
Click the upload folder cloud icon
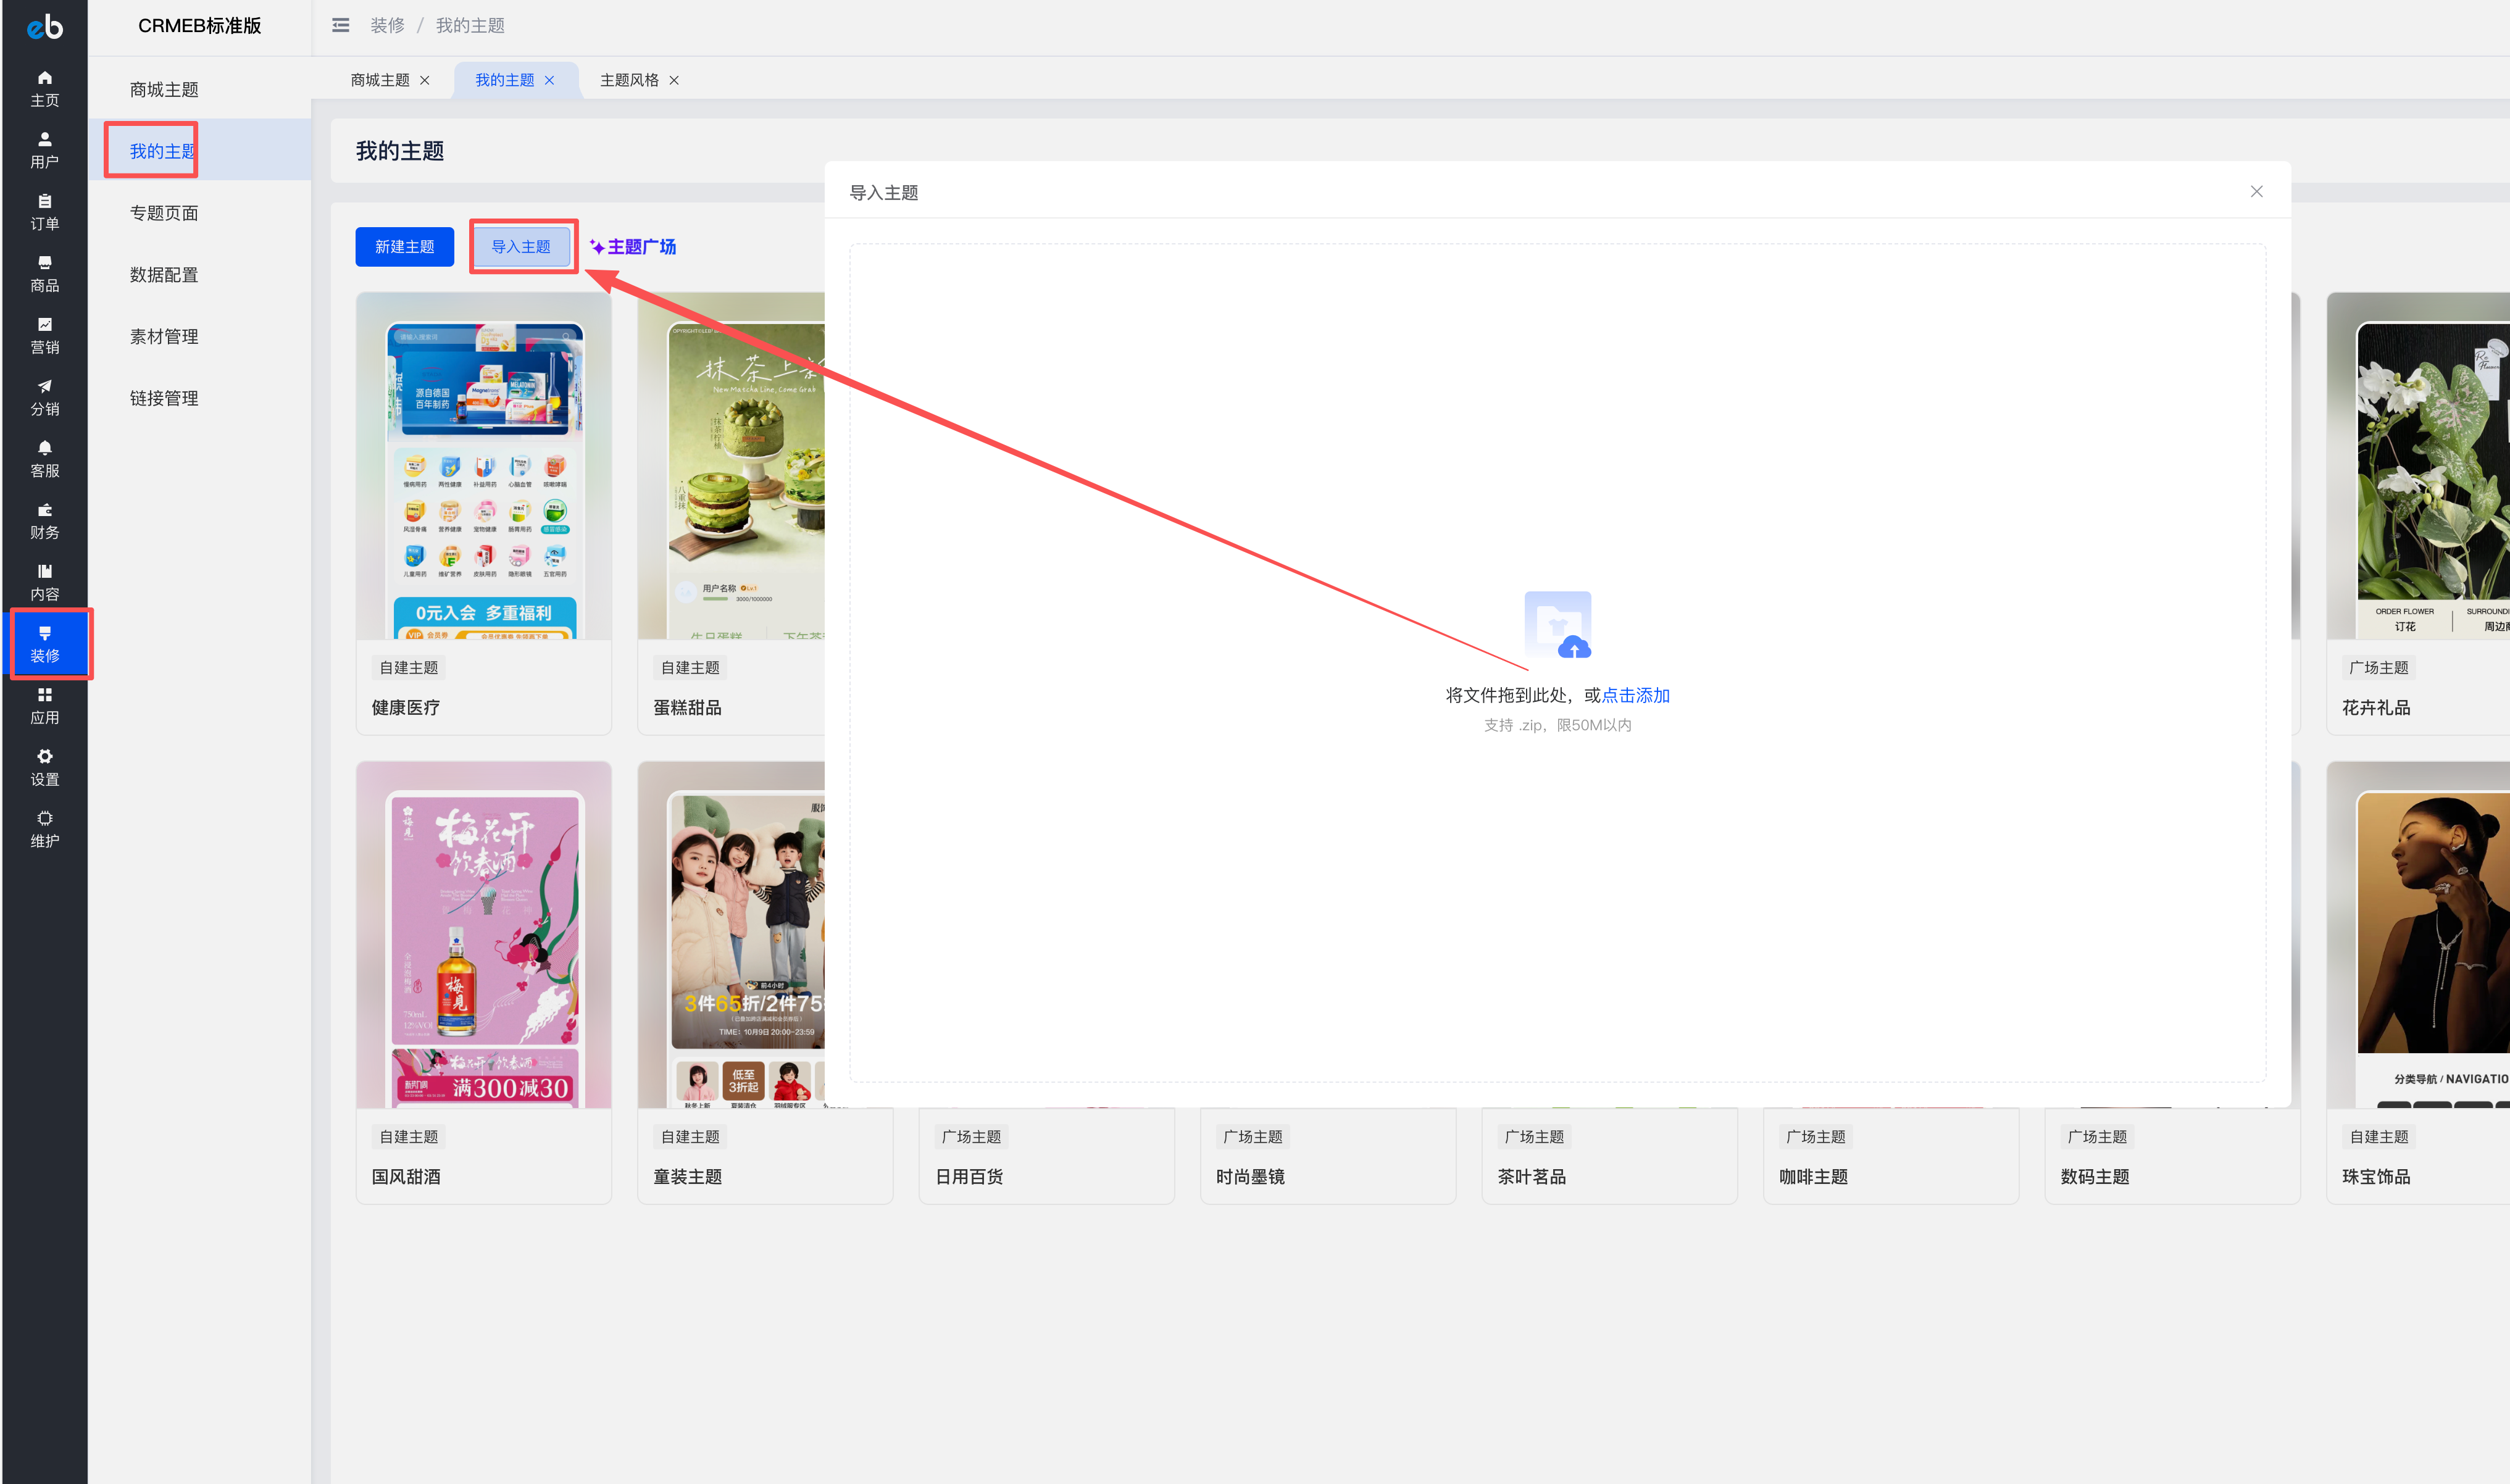(x=1557, y=625)
